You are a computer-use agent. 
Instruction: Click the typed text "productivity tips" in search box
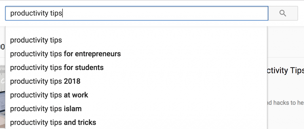tap(36, 13)
